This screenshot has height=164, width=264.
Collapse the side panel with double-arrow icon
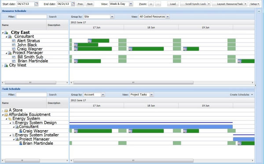point(259,11)
